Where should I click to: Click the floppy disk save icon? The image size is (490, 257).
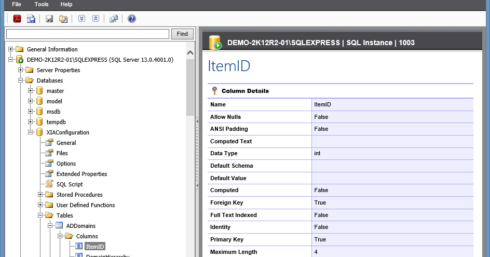49,19
